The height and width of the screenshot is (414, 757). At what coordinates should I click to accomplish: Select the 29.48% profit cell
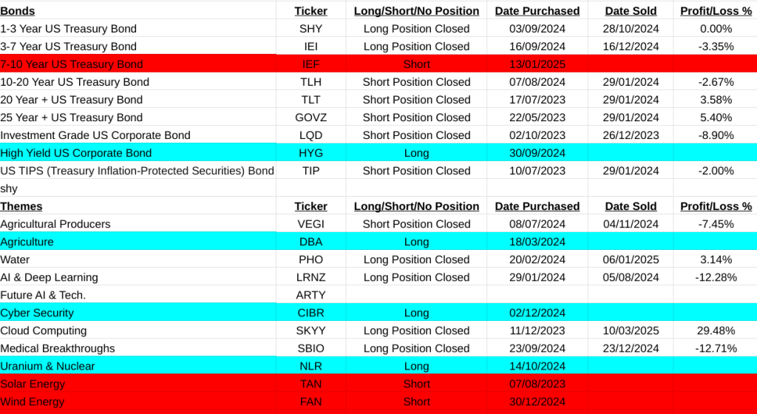tap(715, 330)
